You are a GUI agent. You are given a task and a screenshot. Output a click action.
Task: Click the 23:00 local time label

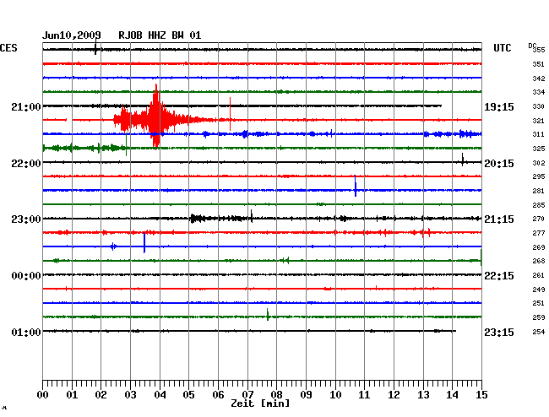(26, 219)
